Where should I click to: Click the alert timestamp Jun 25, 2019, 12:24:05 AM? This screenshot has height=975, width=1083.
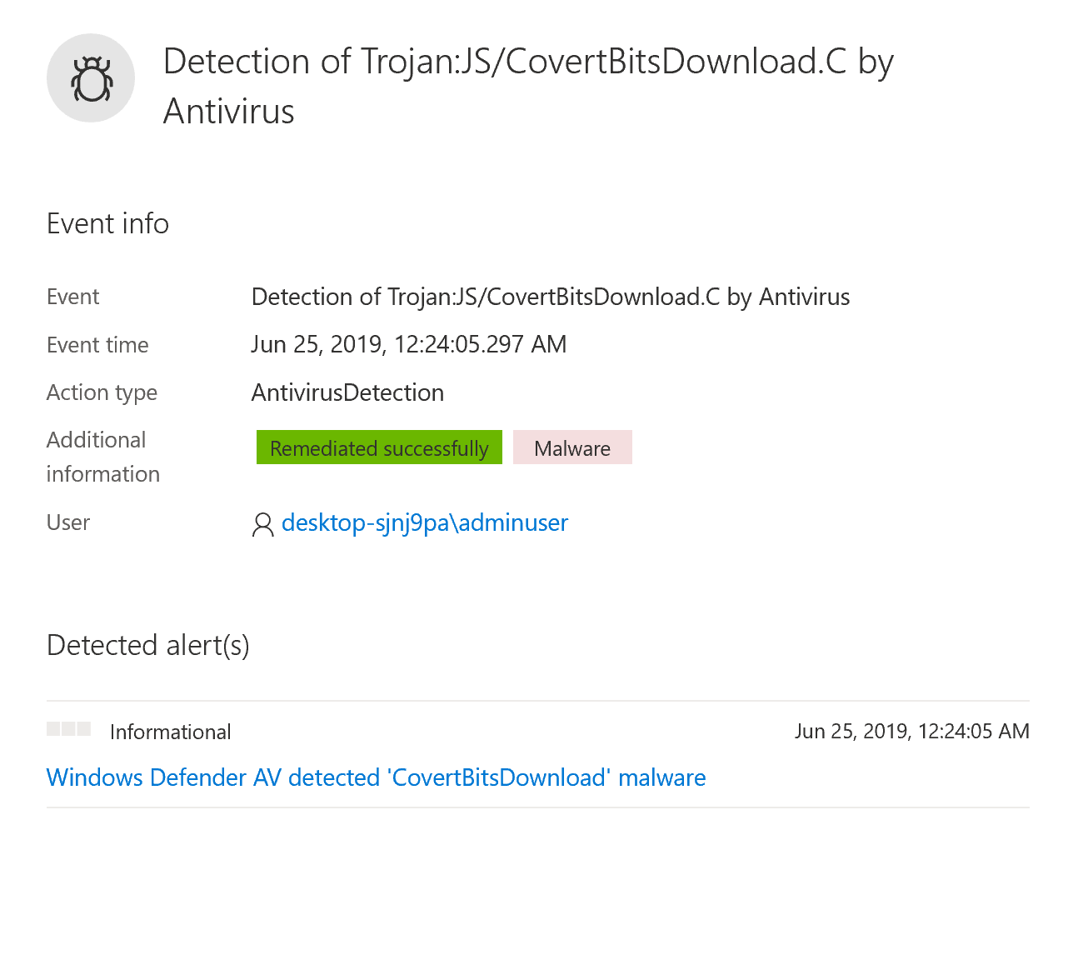(911, 731)
